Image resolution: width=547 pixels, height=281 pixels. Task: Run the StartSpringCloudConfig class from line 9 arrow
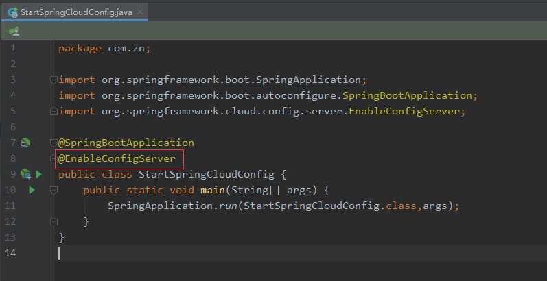[39, 174]
